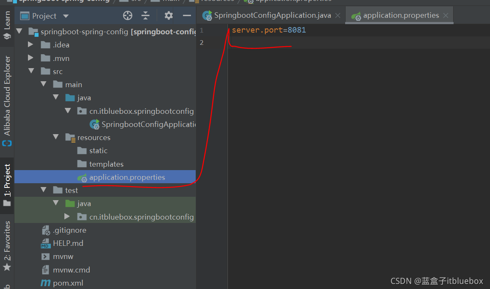Select the resources folder
490x289 pixels.
click(x=94, y=138)
